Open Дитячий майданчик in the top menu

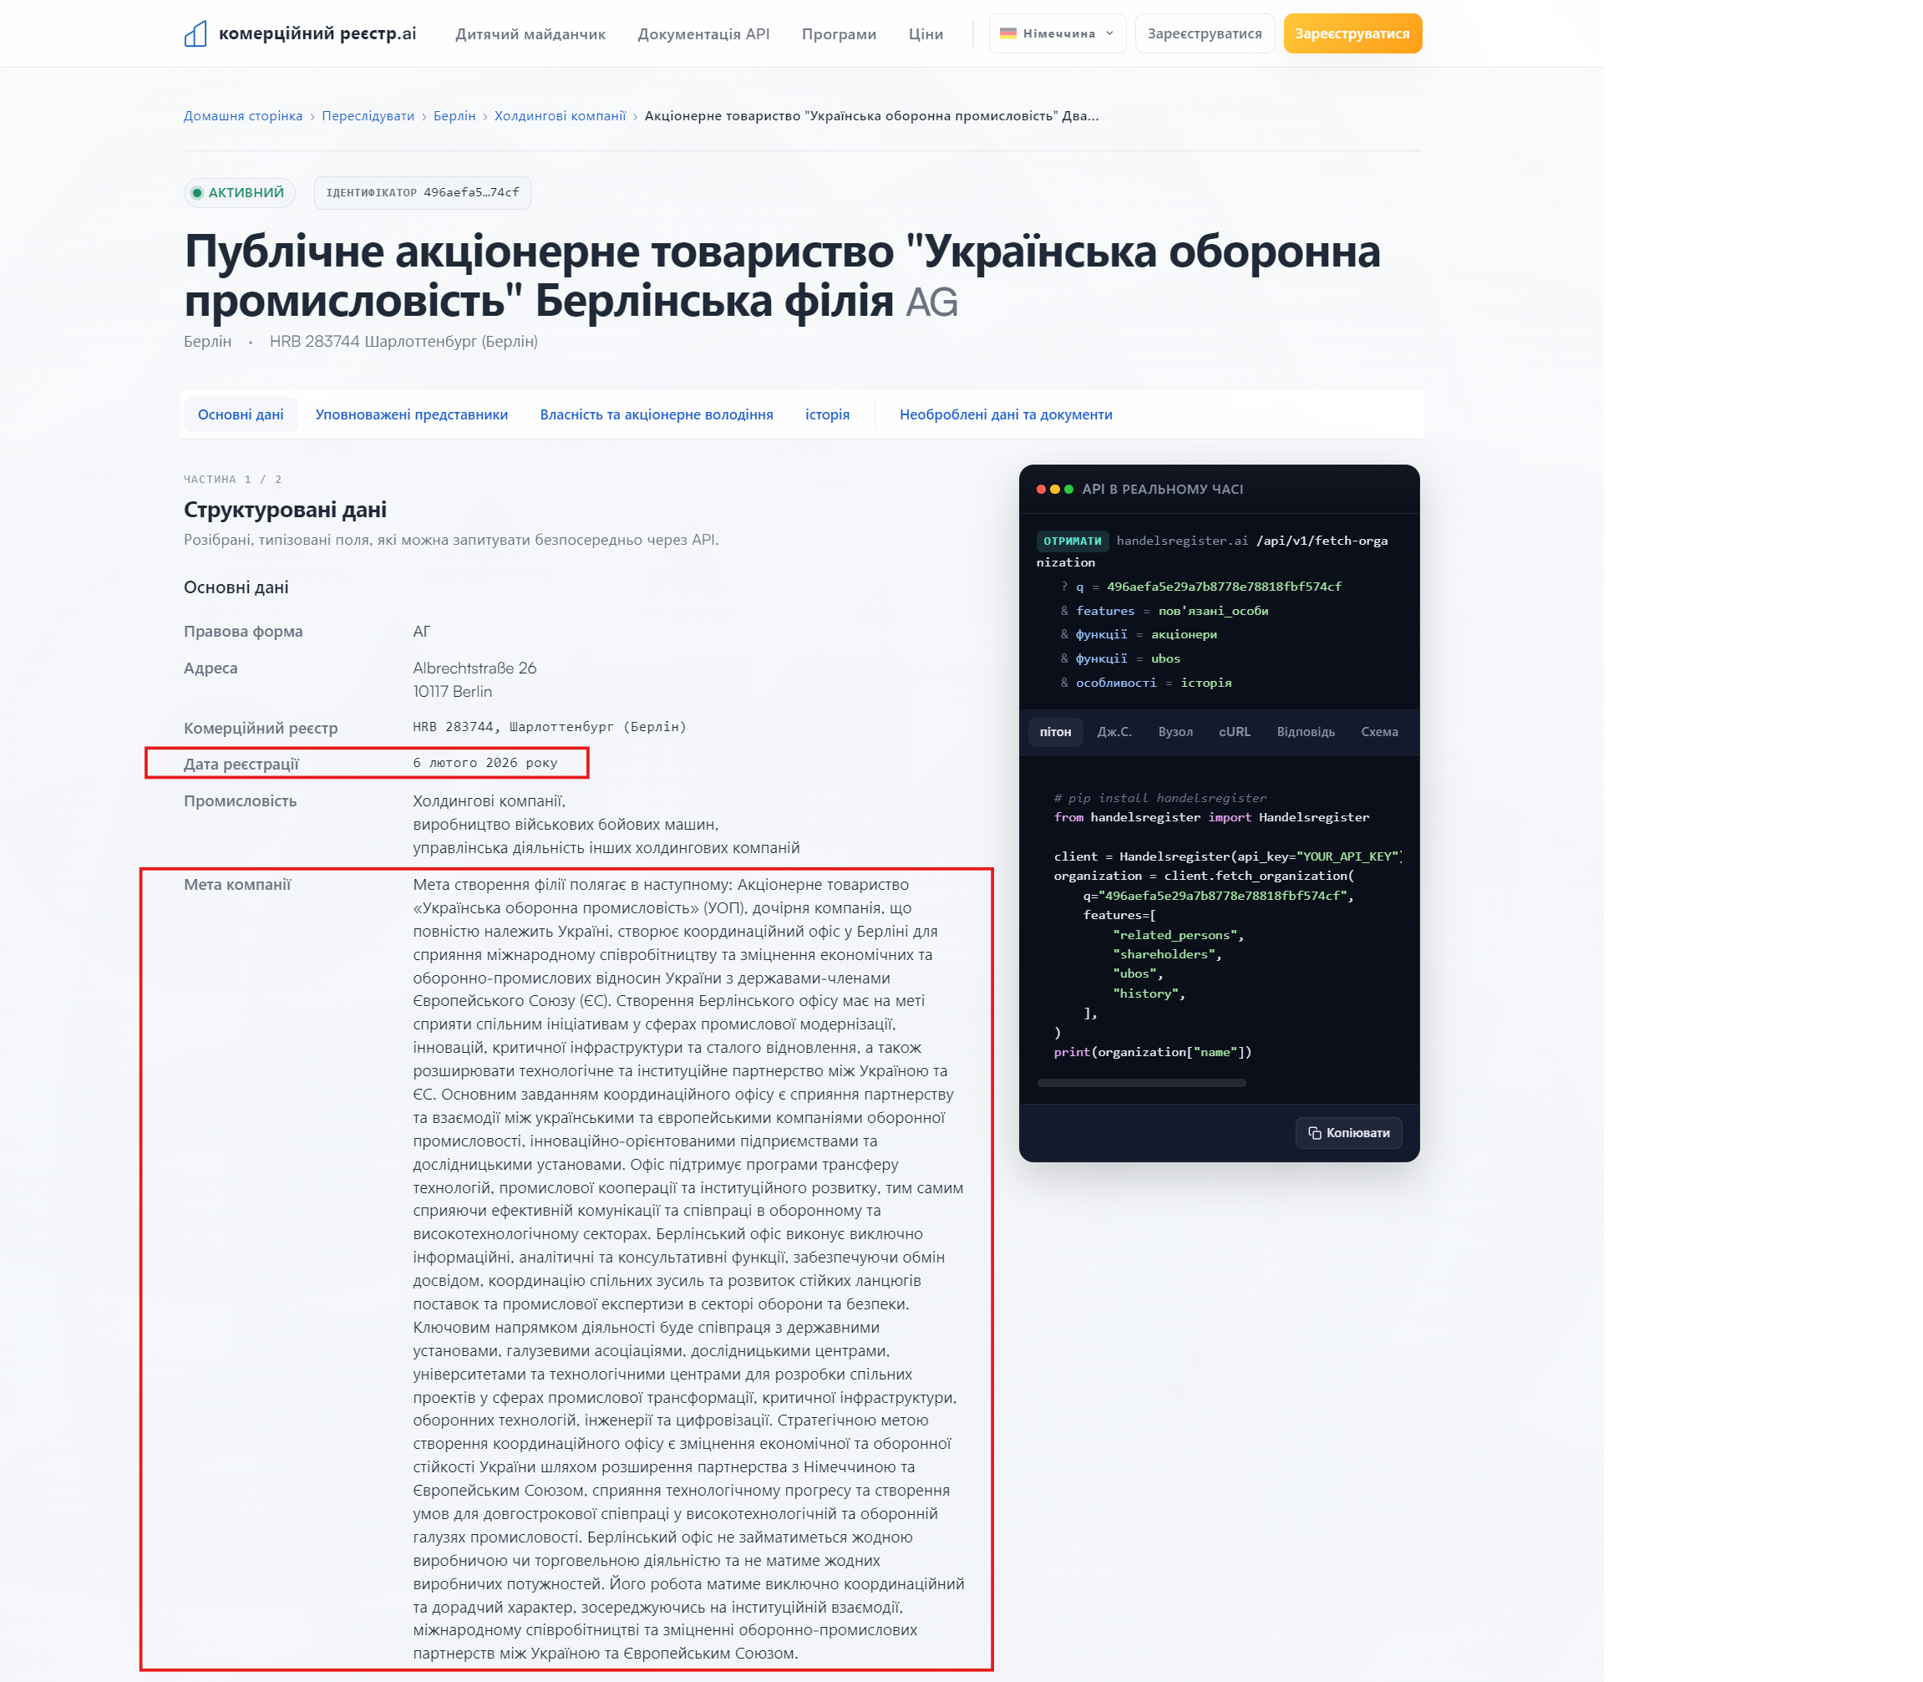point(530,33)
